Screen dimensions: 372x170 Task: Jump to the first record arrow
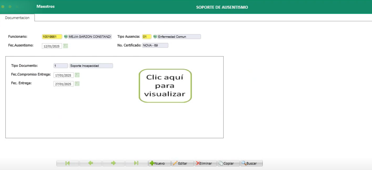click(68, 163)
